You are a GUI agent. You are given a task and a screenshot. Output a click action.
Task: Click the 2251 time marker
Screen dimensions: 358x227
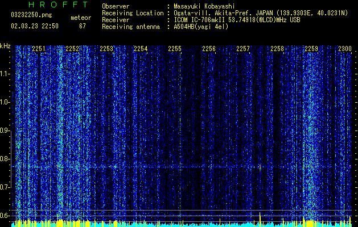(39, 49)
